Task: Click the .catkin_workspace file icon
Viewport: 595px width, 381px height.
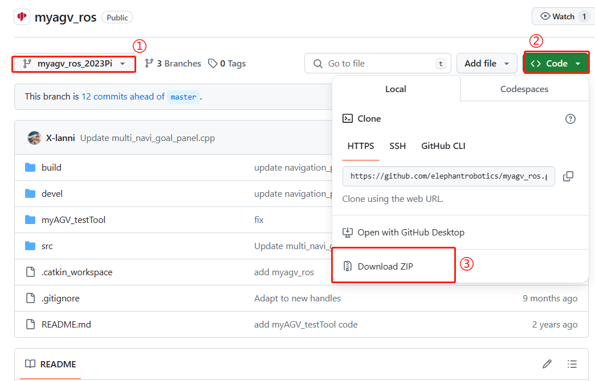Action: pyautogui.click(x=30, y=272)
